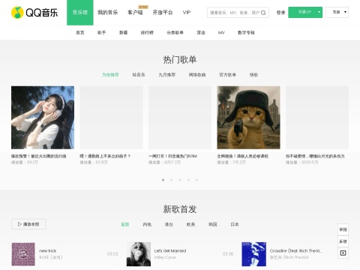Open the VIP tab

click(187, 13)
